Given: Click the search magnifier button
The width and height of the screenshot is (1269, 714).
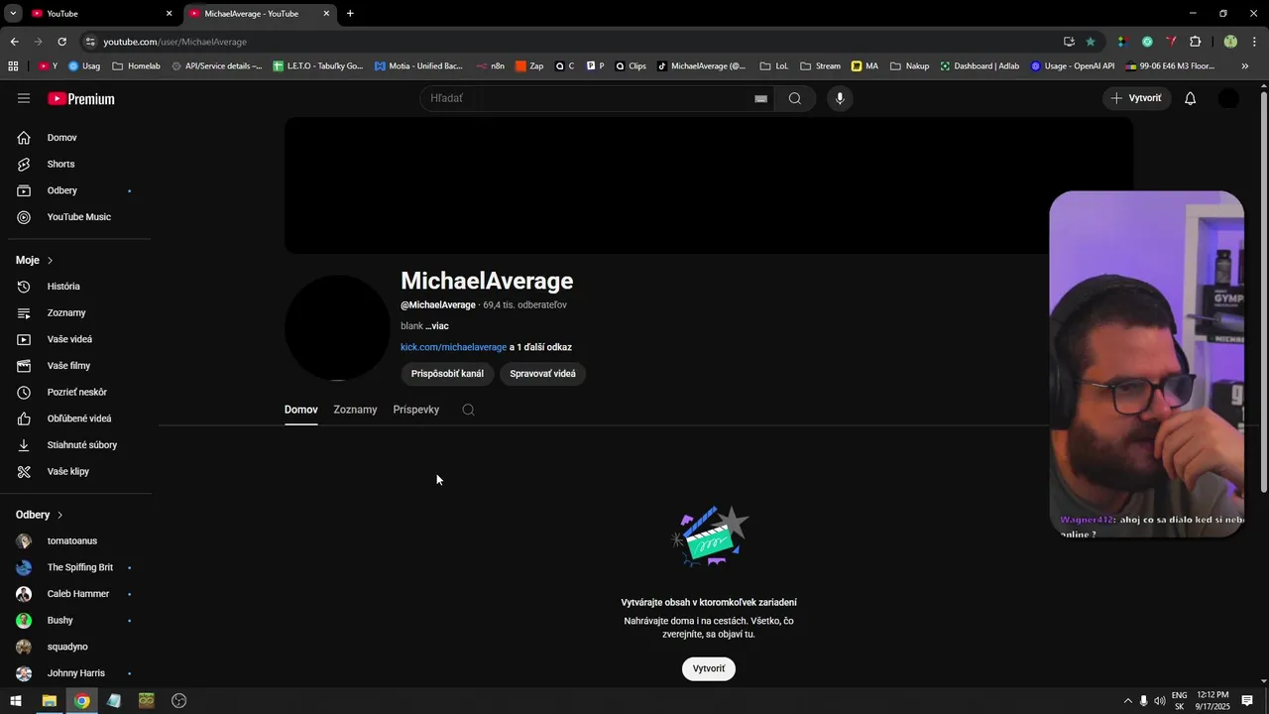Looking at the screenshot, I should click(x=795, y=98).
